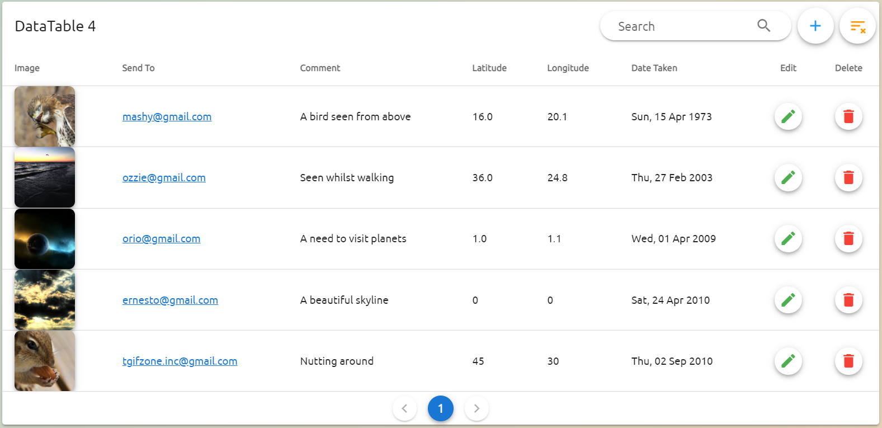Viewport: 882px width, 428px height.
Task: Edit the 'A need to visit planets' row
Action: [x=788, y=238]
